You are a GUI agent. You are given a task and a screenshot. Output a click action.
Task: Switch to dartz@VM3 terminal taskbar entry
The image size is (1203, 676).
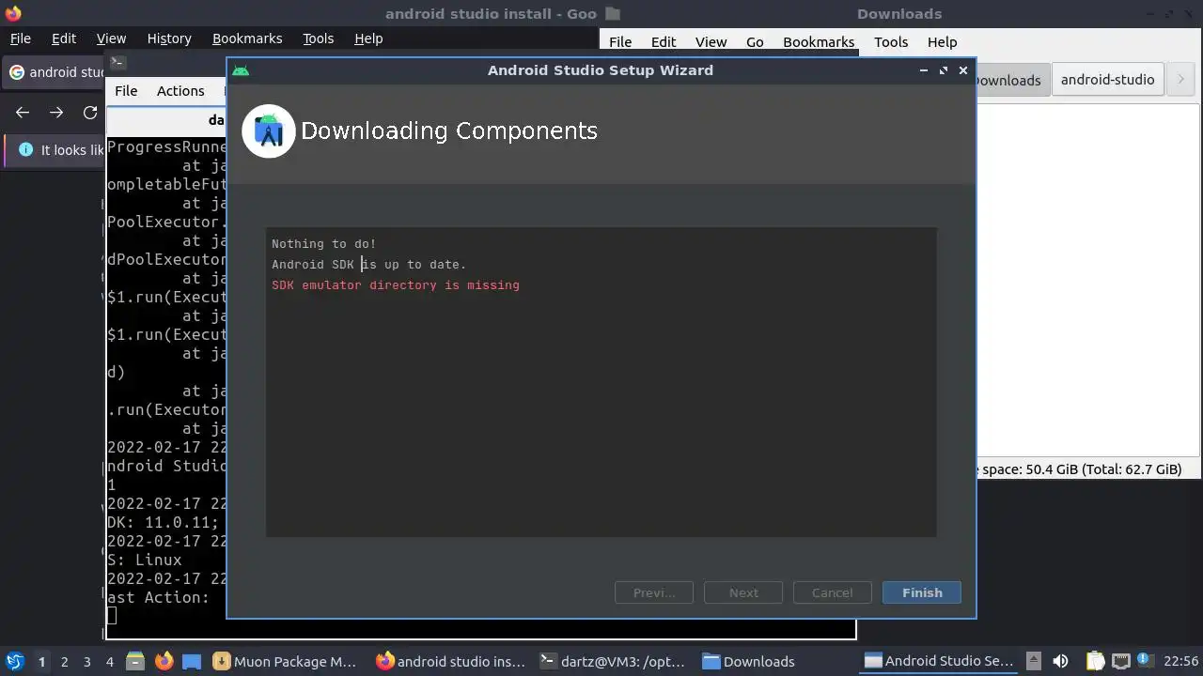(613, 661)
